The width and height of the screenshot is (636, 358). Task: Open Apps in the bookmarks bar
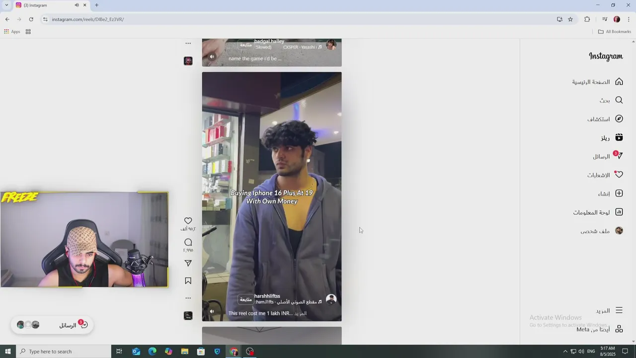pyautogui.click(x=12, y=31)
